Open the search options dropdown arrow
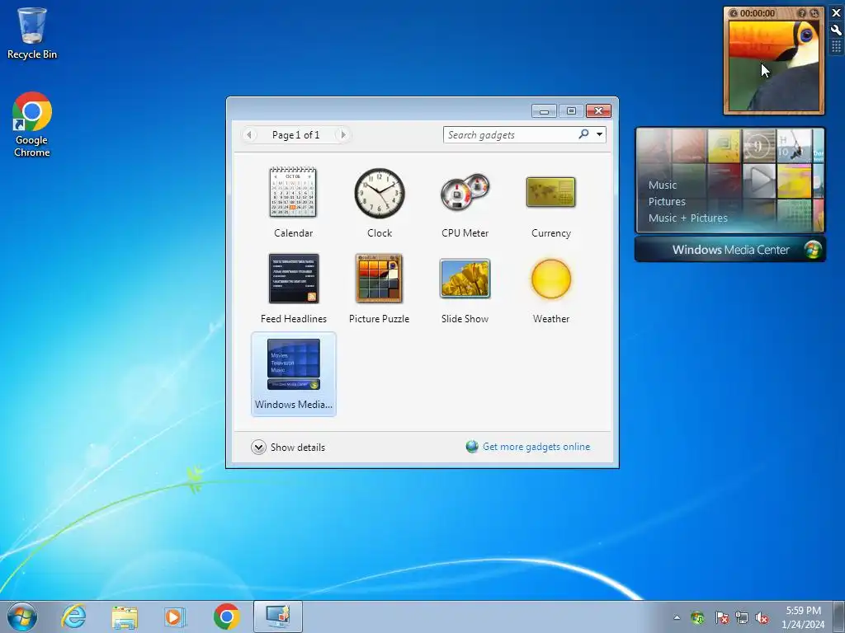 click(x=599, y=134)
